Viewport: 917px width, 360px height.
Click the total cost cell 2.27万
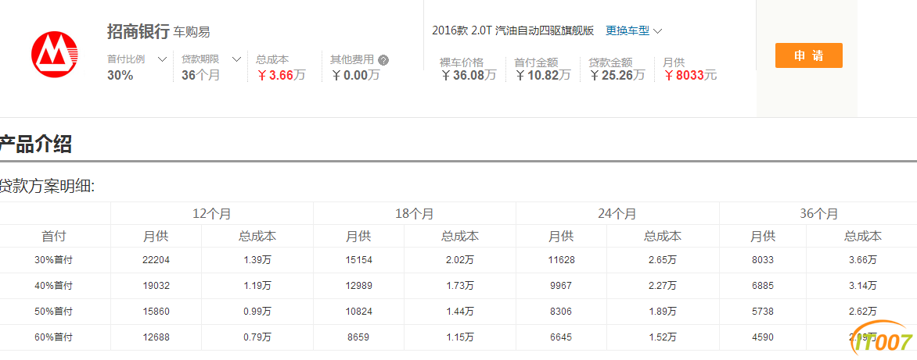click(663, 286)
